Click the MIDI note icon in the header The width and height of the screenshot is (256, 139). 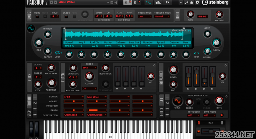coord(186,2)
